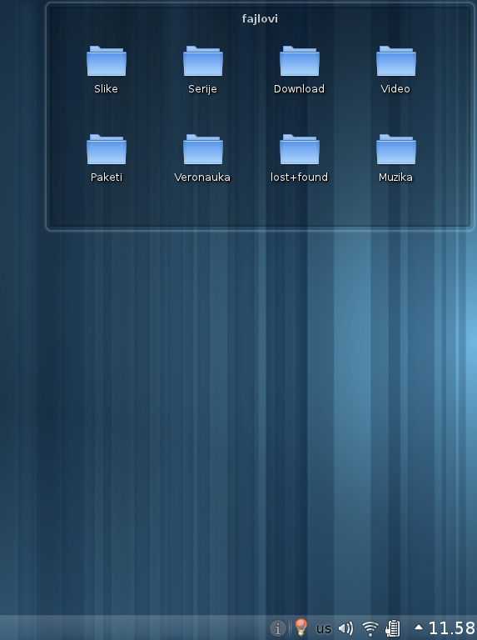The image size is (477, 640).
Task: Open the volume speaker control
Action: 346,628
